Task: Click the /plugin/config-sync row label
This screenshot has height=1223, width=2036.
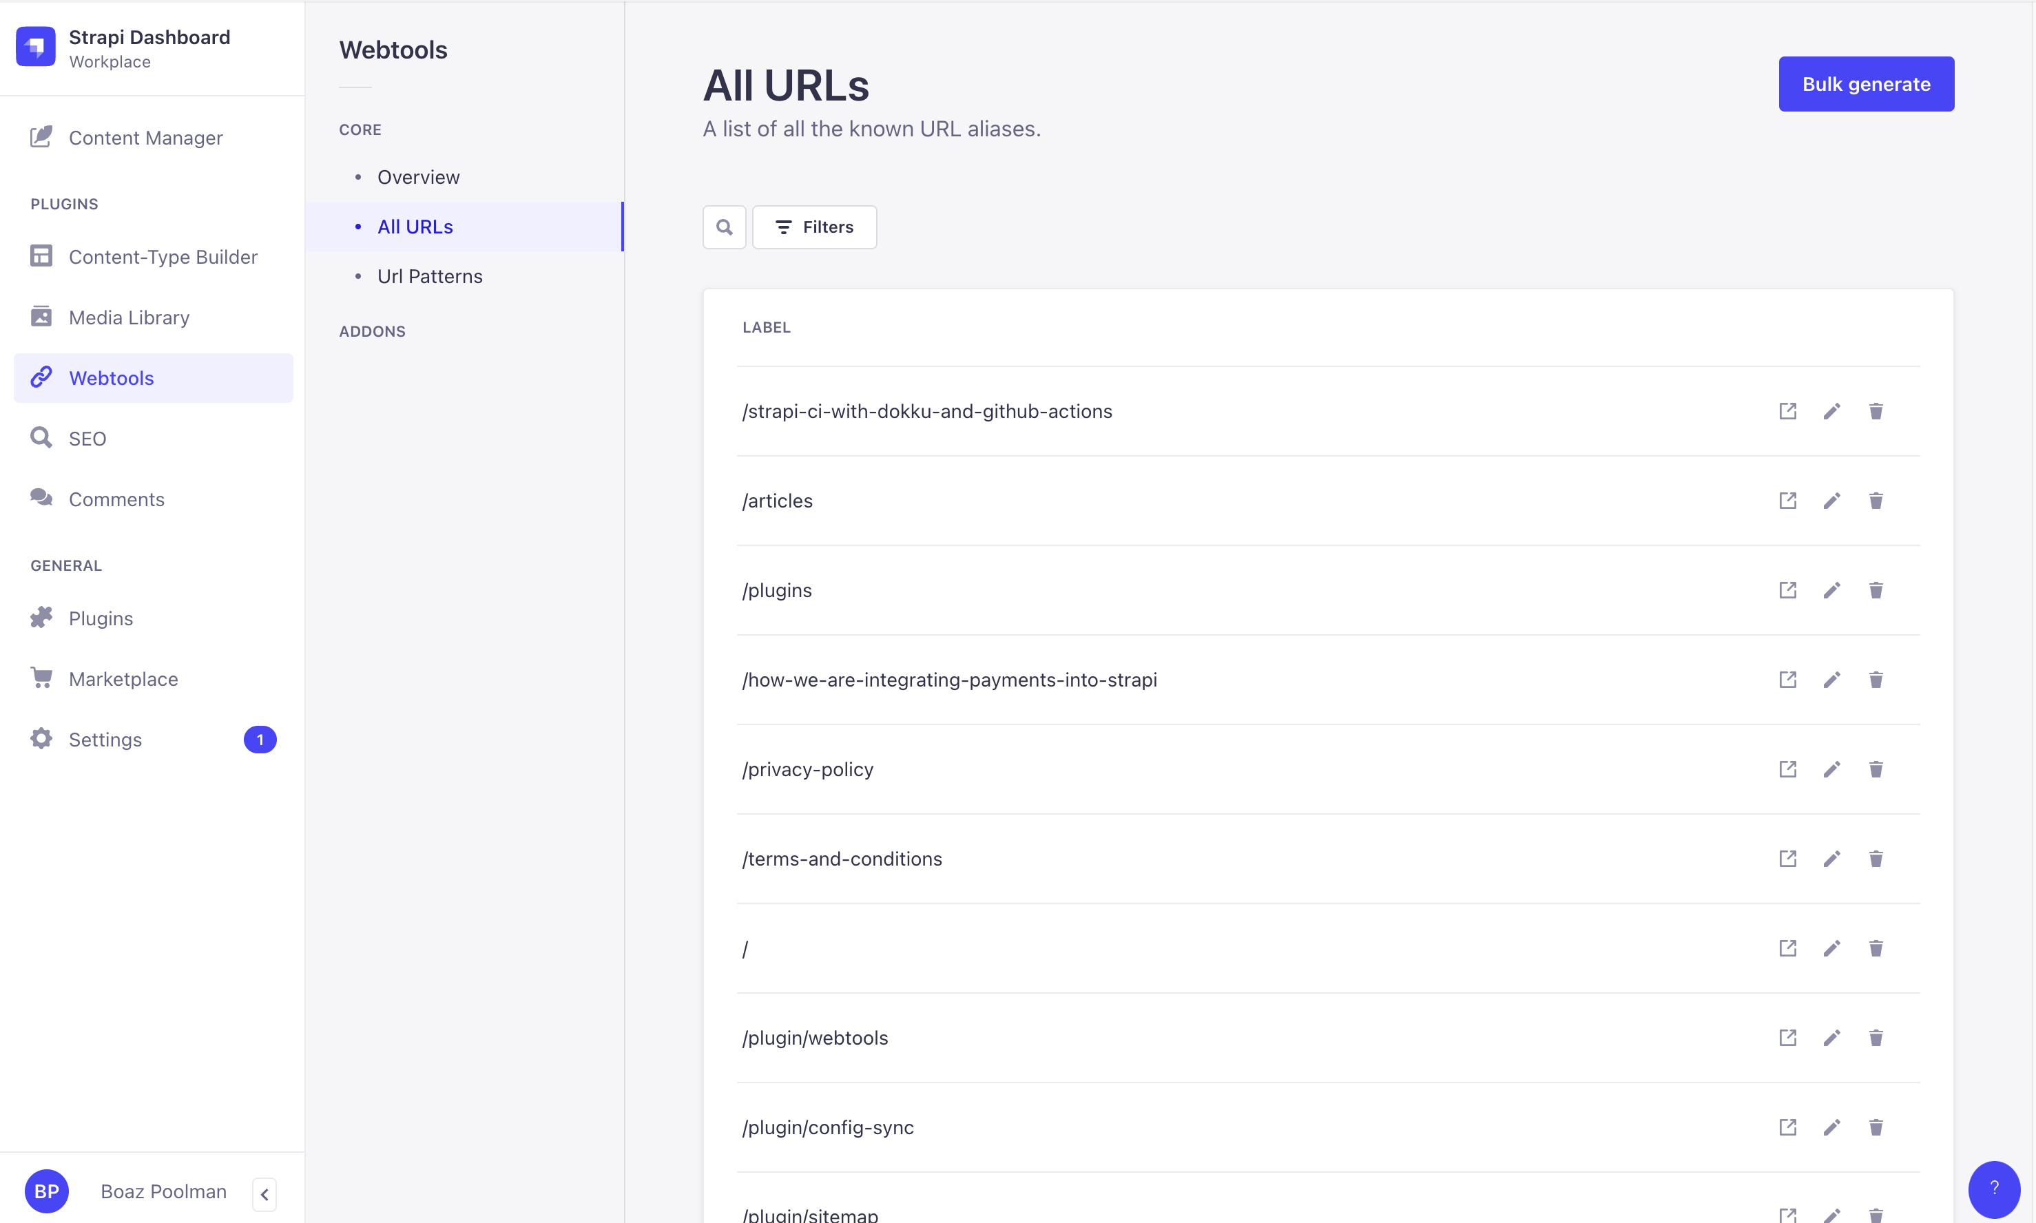Action: coord(828,1127)
